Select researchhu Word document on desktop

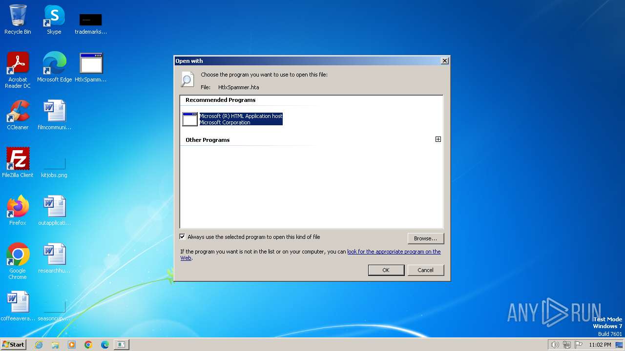click(x=54, y=258)
